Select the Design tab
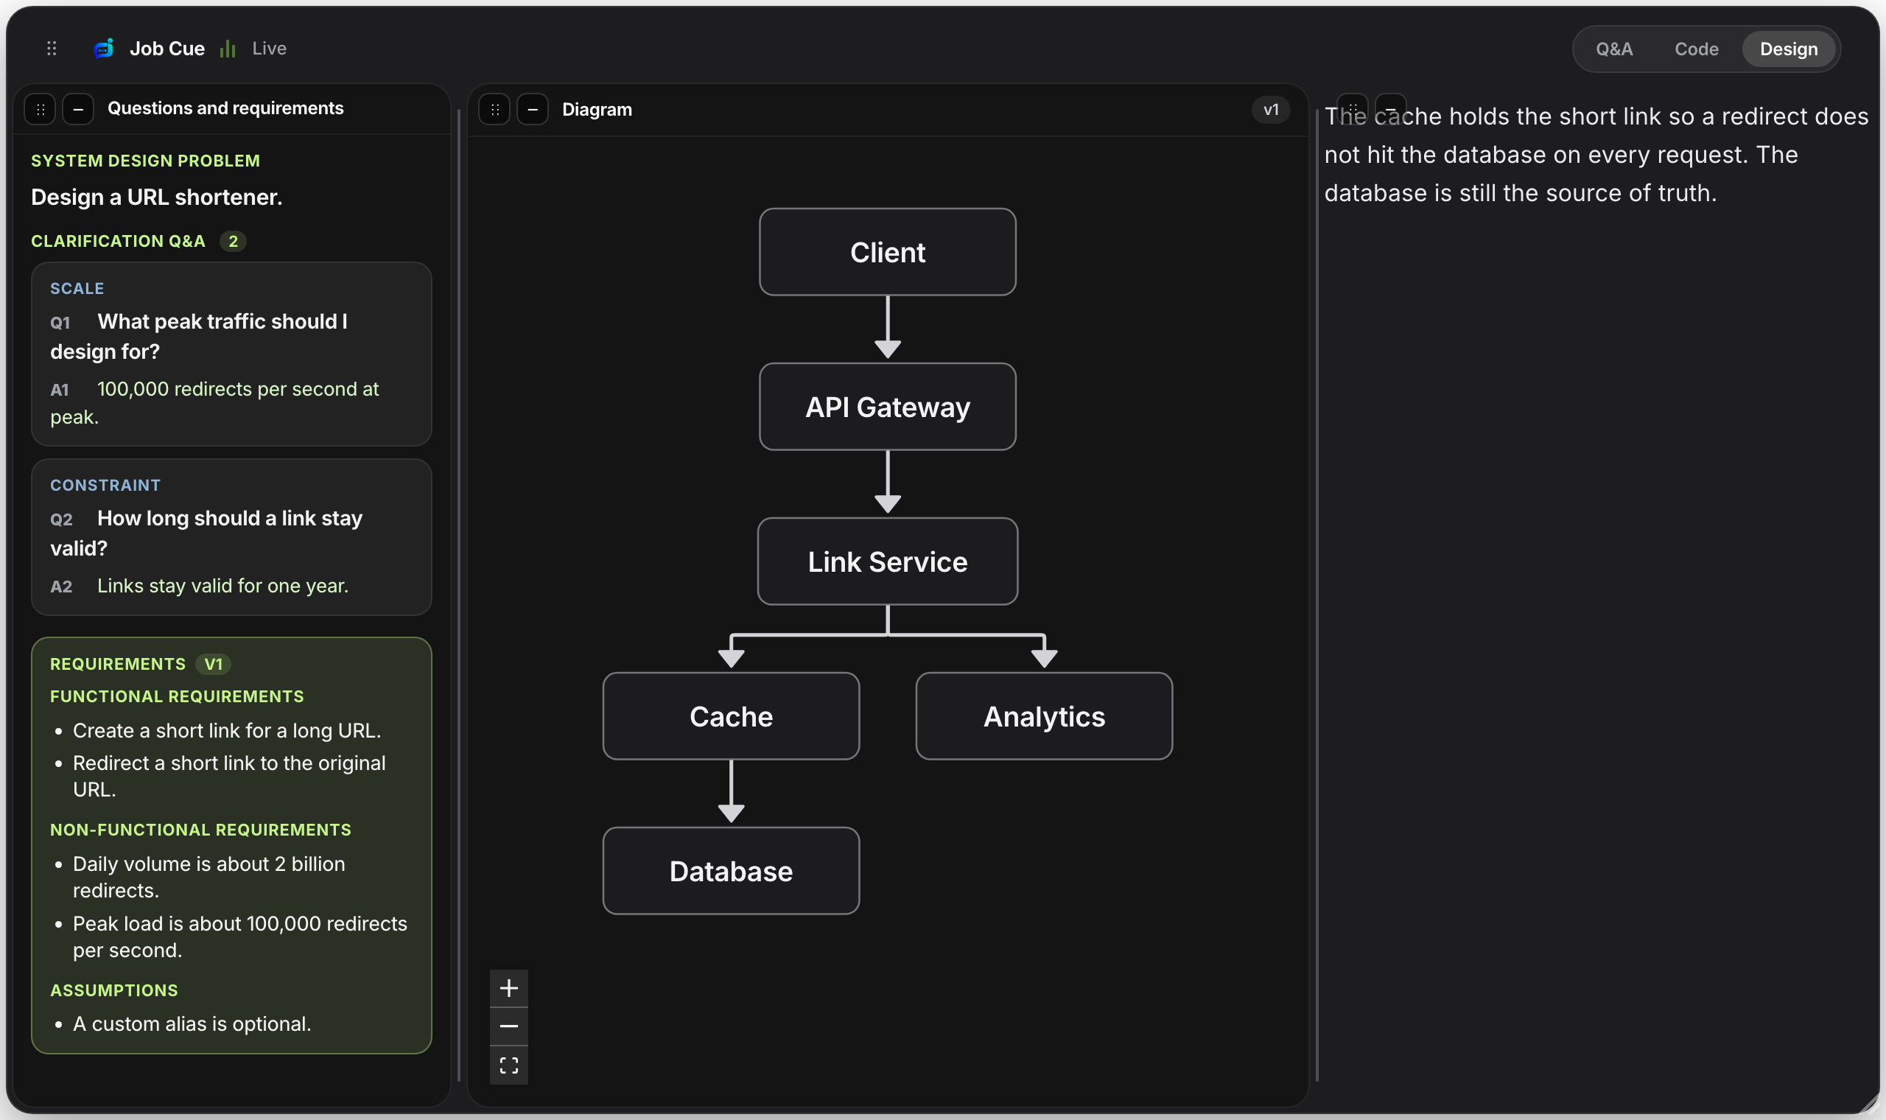Image resolution: width=1886 pixels, height=1120 pixels. (1789, 49)
